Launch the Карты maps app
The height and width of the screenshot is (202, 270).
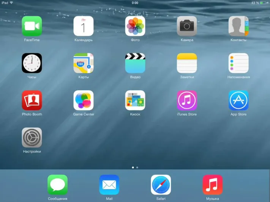pyautogui.click(x=84, y=63)
